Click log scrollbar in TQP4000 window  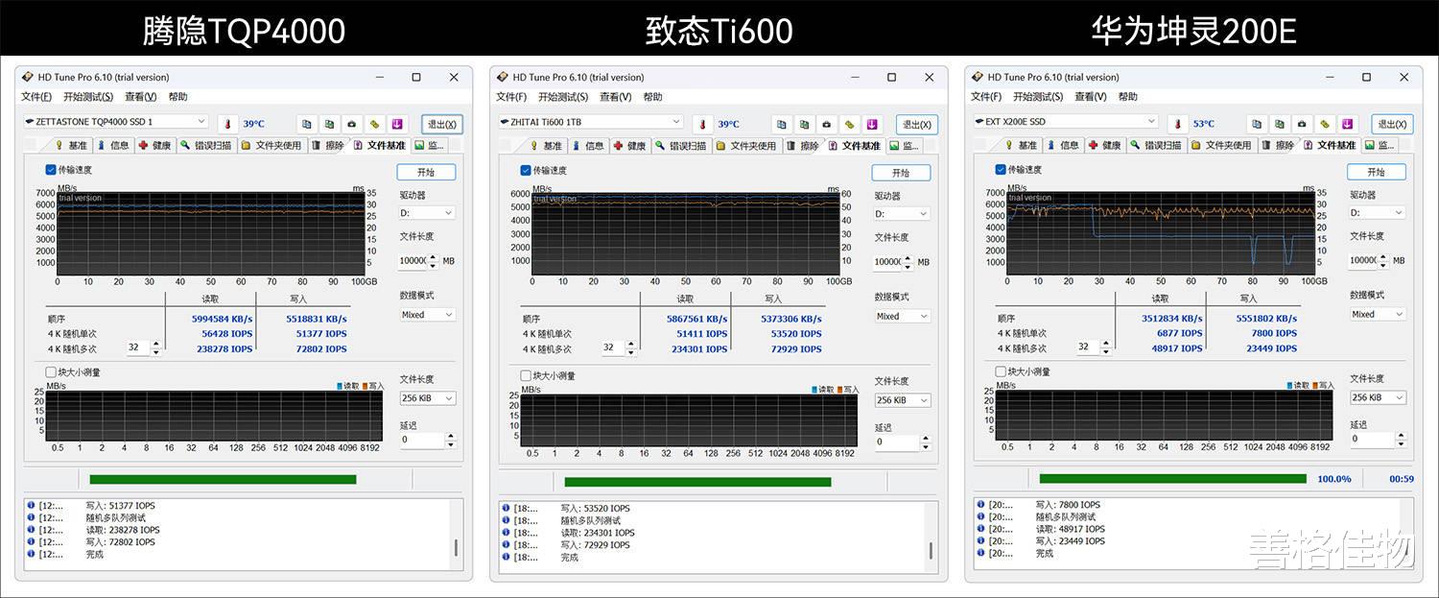[456, 548]
